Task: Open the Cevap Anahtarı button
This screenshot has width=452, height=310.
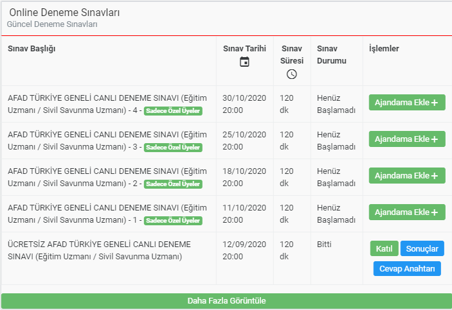Action: [x=407, y=268]
